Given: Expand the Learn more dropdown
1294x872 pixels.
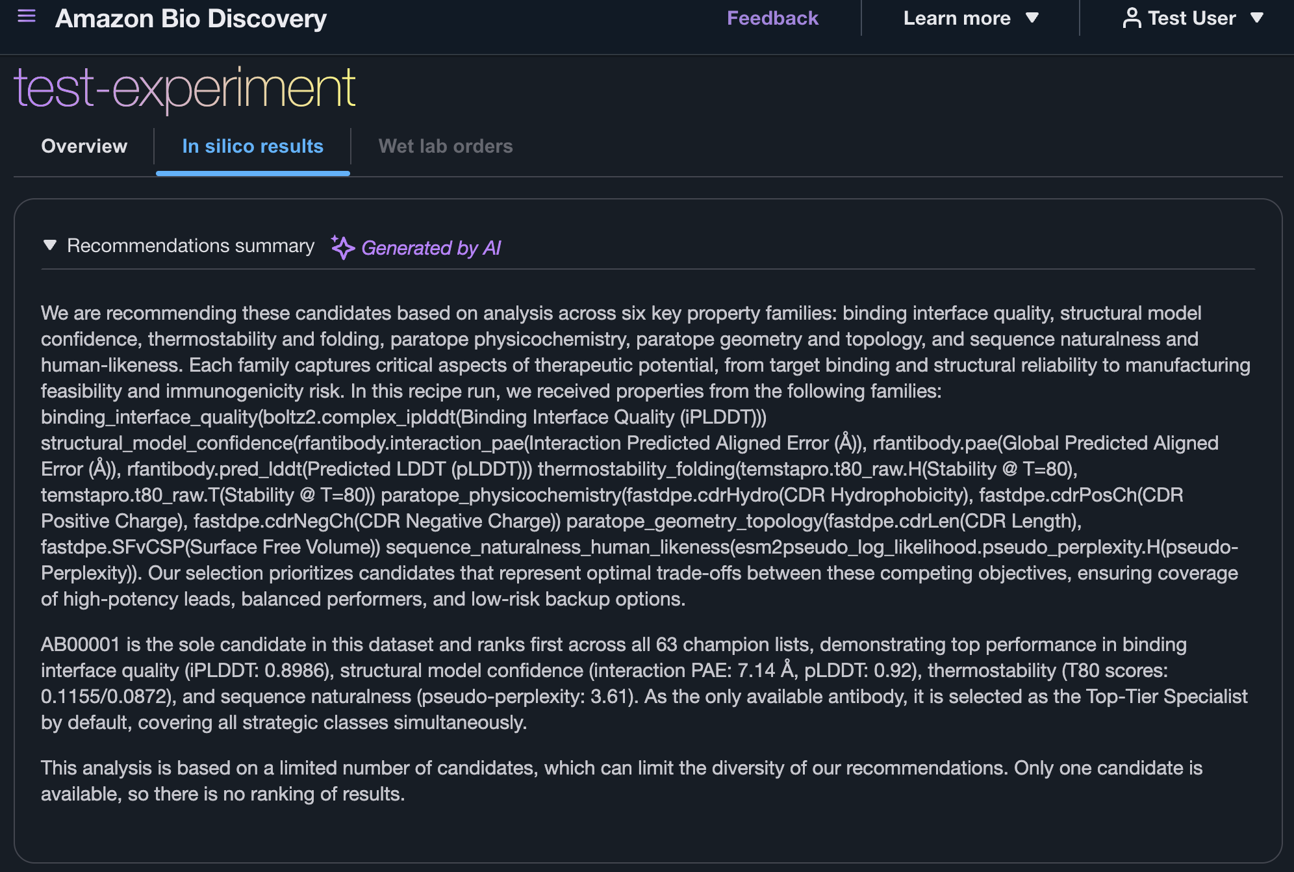Looking at the screenshot, I should click(971, 18).
